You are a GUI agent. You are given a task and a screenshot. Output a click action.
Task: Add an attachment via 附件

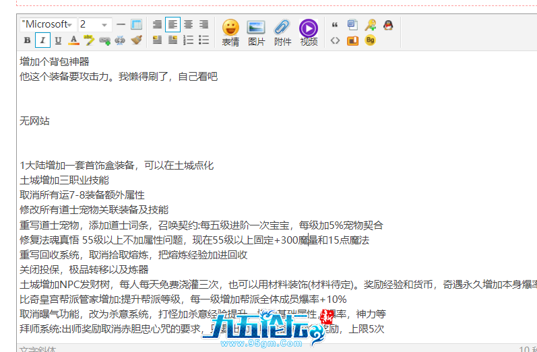282,33
